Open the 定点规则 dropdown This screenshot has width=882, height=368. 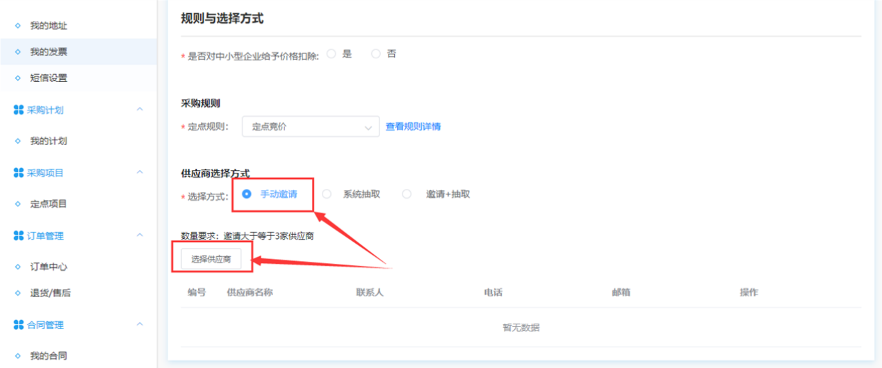pyautogui.click(x=310, y=127)
